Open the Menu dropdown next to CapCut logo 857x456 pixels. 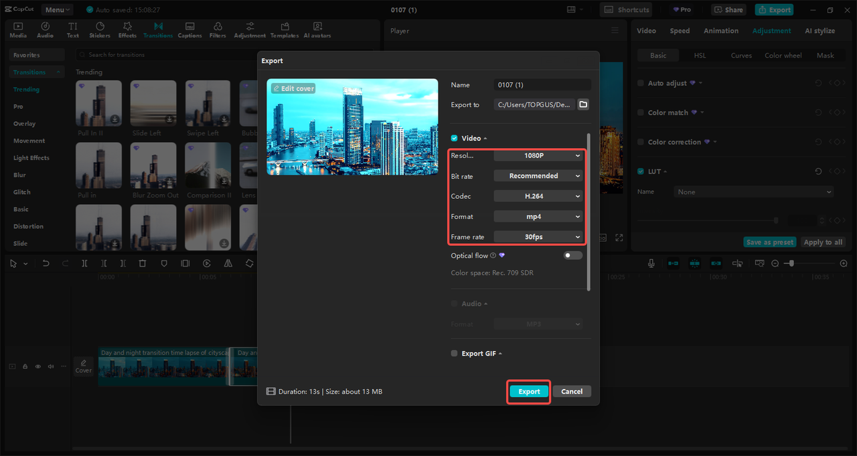[x=57, y=9]
